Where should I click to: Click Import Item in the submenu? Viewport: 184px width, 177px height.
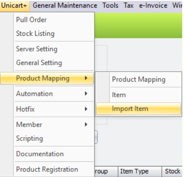click(138, 109)
